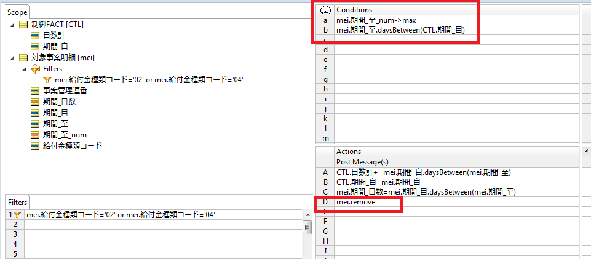This screenshot has height=259, width=591.
Task: Collapse the 対象事案明細 [mei] tree node
Action: pos(13,58)
